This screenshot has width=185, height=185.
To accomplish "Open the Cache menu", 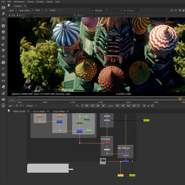I will (49, 2).
